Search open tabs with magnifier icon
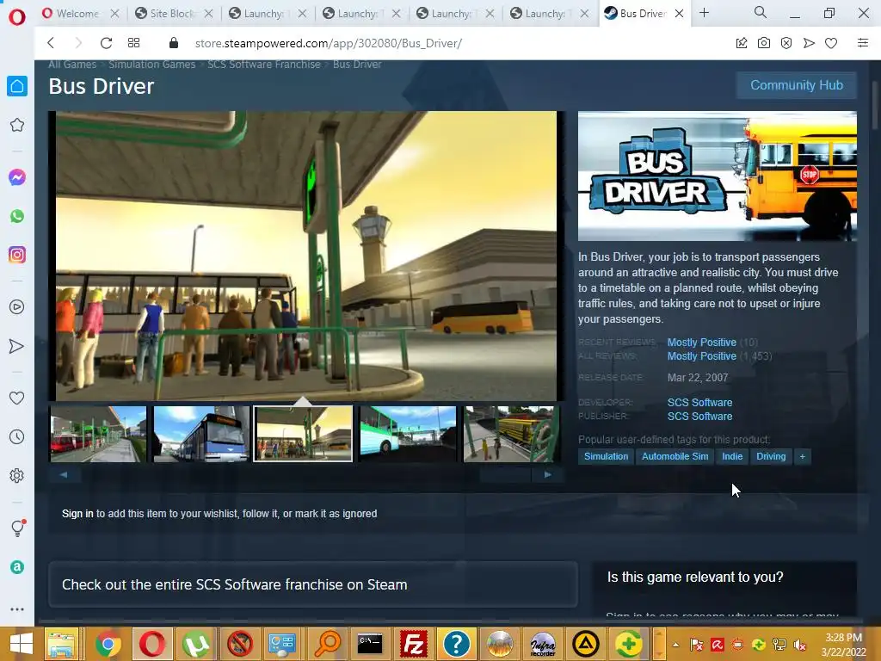This screenshot has height=661, width=881. [761, 12]
